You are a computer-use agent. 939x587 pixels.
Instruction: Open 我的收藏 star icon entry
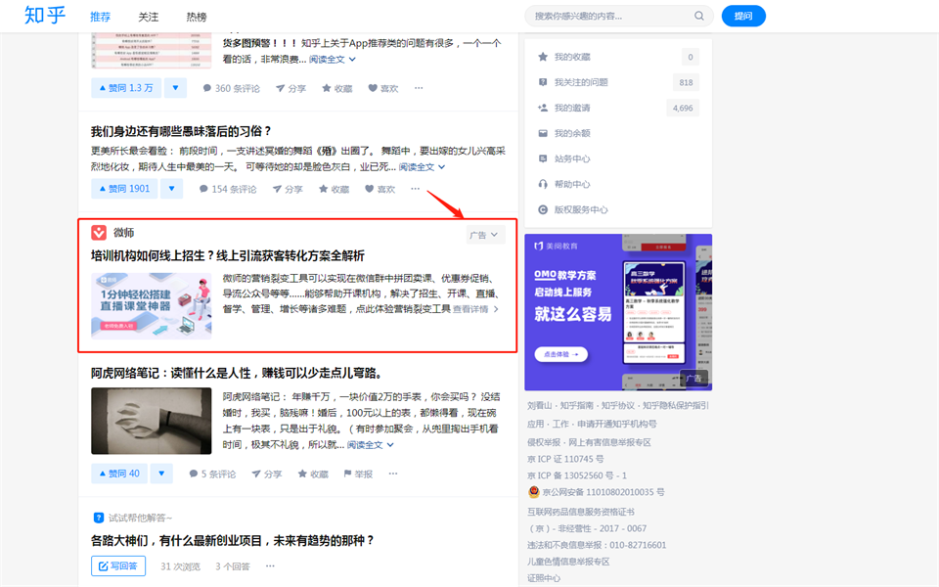click(572, 57)
